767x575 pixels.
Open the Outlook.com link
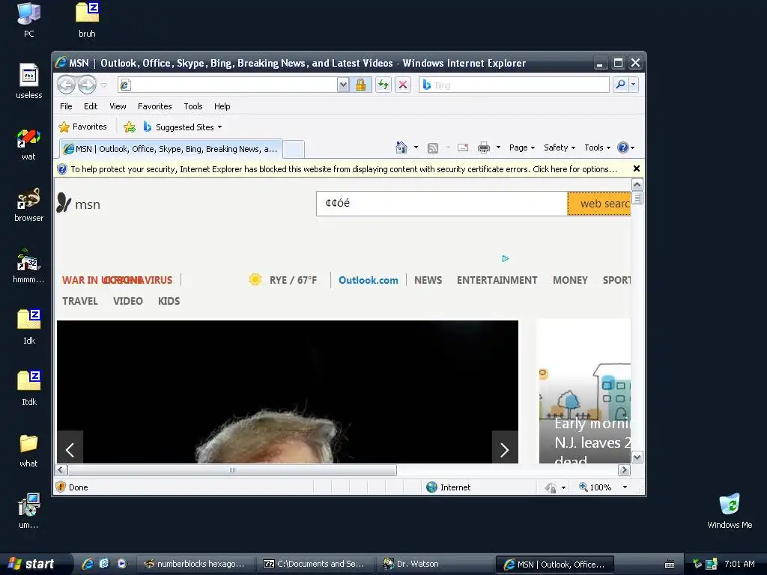[x=369, y=280]
